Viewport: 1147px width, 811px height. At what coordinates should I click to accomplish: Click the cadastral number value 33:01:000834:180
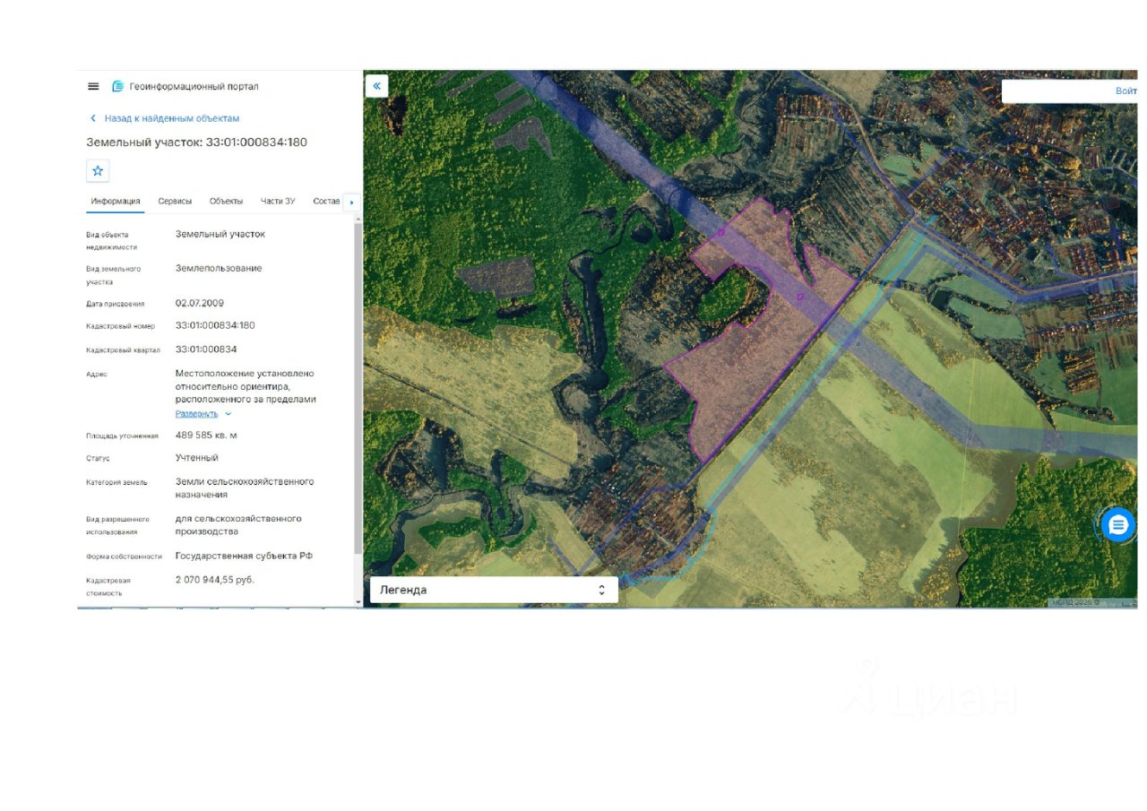[215, 325]
